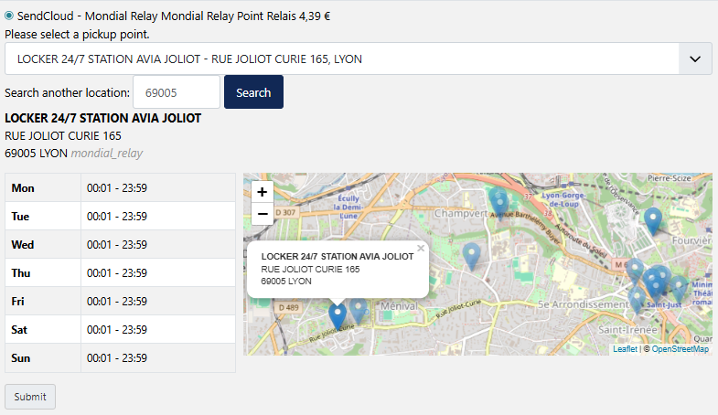Open the OpenStreetMap attribution link

point(680,349)
